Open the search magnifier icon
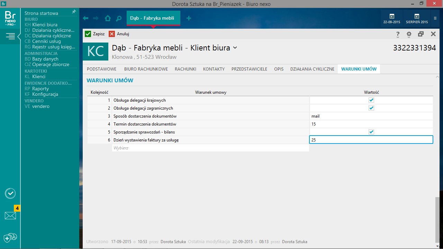Image resolution: width=443 pixels, height=249 pixels. tap(119, 18)
